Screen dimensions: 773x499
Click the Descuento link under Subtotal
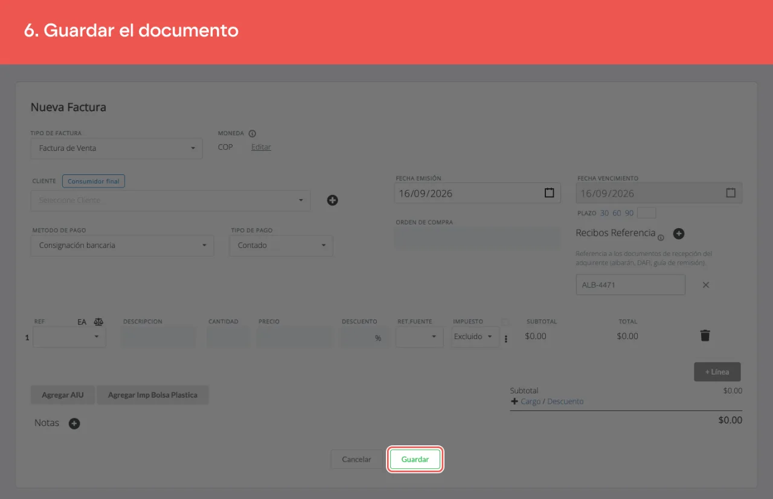(x=565, y=401)
